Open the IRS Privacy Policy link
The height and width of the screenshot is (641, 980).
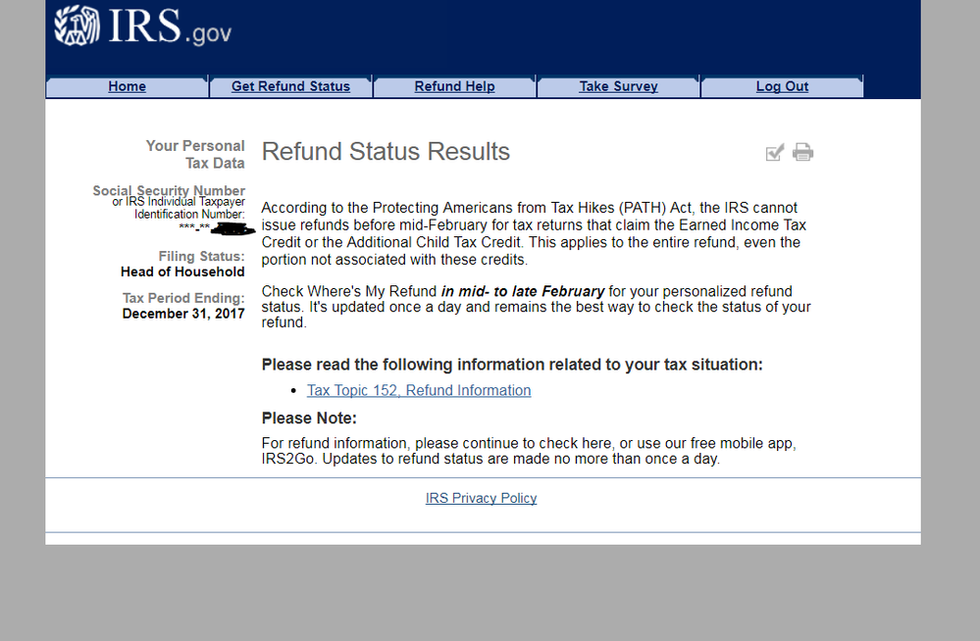click(x=482, y=498)
